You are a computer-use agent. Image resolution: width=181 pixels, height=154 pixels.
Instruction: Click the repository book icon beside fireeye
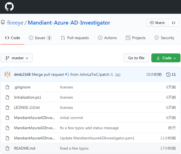click(x=3, y=23)
